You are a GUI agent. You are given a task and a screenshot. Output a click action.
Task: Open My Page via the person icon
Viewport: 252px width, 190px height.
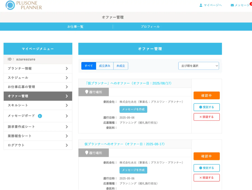pos(201,5)
